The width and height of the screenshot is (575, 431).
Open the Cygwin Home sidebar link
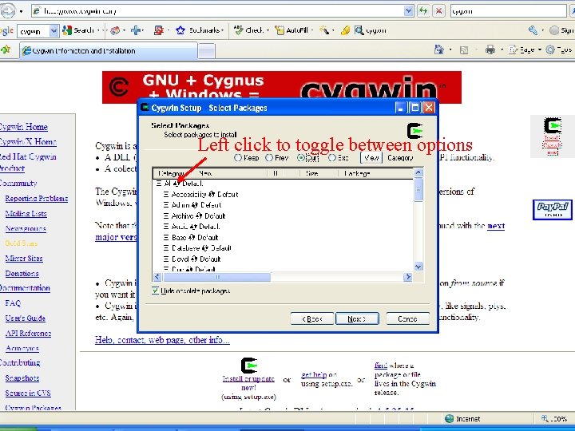23,127
